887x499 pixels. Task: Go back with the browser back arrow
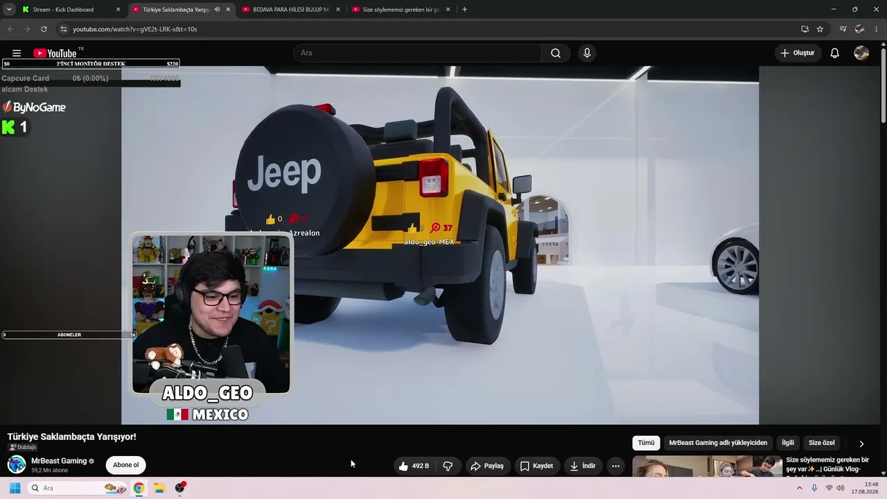[10, 29]
